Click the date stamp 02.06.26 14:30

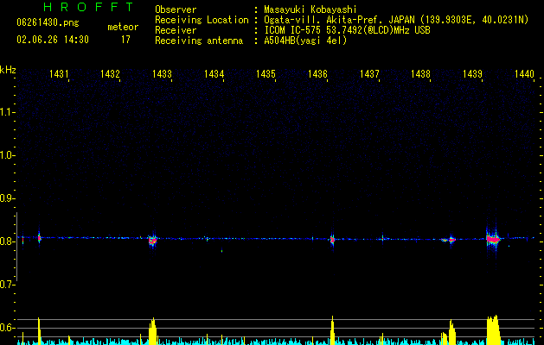click(x=53, y=40)
